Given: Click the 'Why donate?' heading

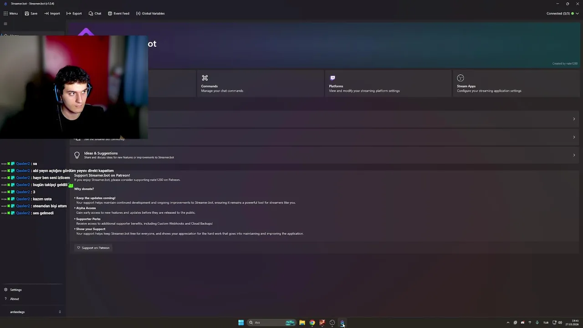Looking at the screenshot, I should [84, 189].
